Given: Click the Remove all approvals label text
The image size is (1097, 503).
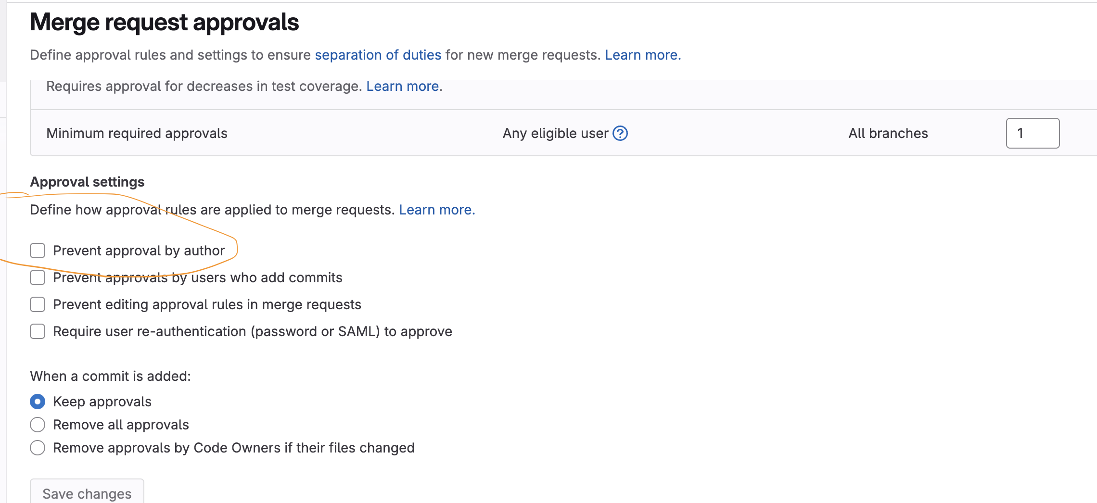Looking at the screenshot, I should pyautogui.click(x=121, y=425).
